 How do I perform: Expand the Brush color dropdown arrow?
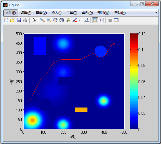(79, 20)
